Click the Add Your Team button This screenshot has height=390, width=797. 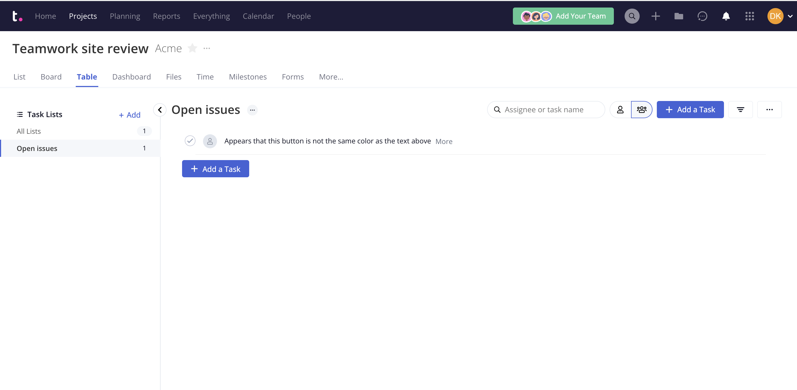coord(563,16)
